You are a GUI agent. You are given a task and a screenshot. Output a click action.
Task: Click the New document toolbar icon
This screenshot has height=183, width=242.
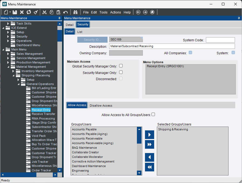6,12
